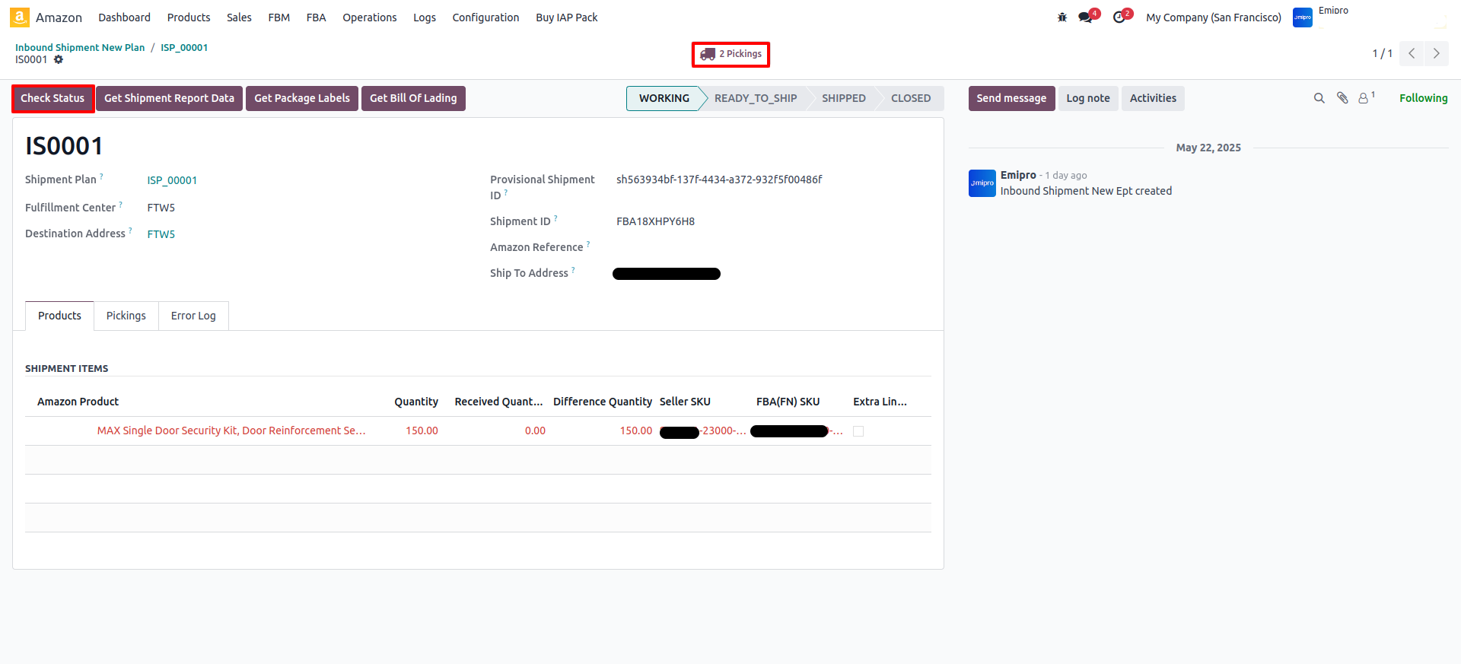Image resolution: width=1461 pixels, height=664 pixels.
Task: Go to the next record arrow
Action: (1436, 53)
